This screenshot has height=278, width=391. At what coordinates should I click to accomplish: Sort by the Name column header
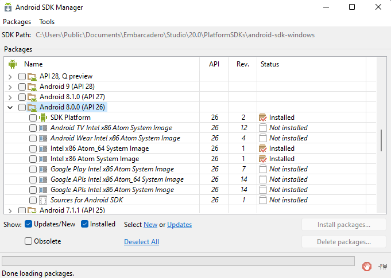33,64
